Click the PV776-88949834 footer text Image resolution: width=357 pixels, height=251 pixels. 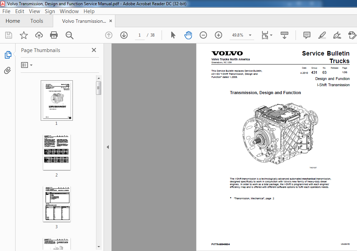221,244
